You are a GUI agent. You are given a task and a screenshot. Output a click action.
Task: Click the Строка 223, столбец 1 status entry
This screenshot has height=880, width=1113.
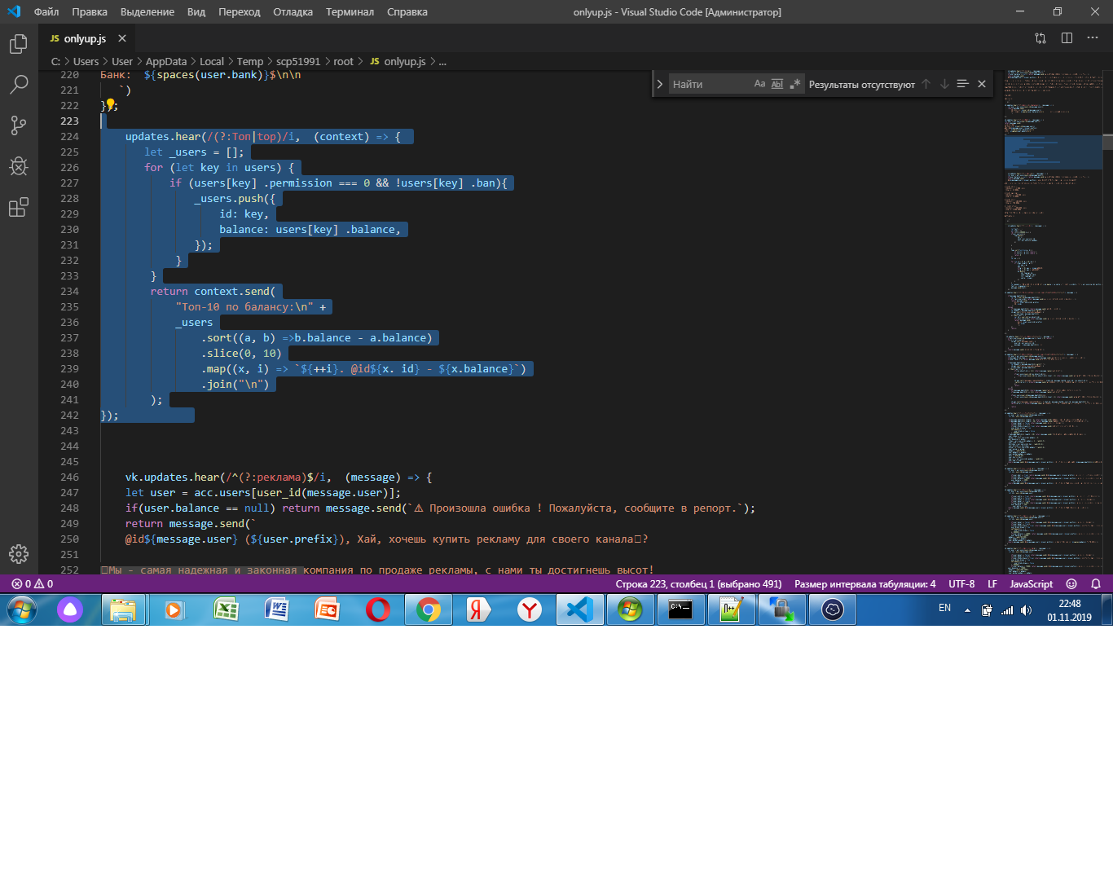click(x=698, y=584)
